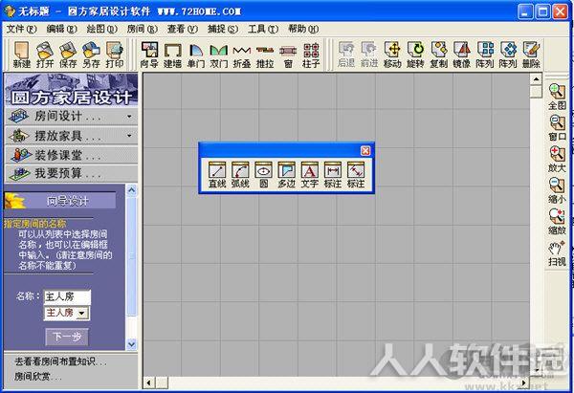Choose the 柱子 column tool
The image size is (574, 393).
[x=311, y=55]
